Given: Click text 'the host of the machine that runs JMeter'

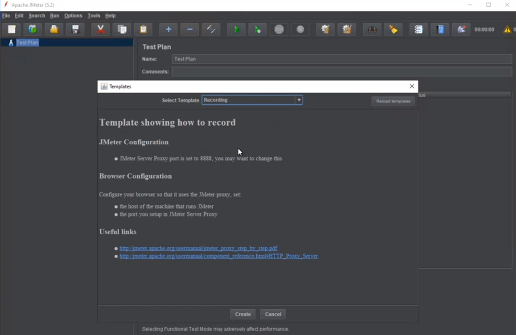Looking at the screenshot, I should [x=166, y=206].
